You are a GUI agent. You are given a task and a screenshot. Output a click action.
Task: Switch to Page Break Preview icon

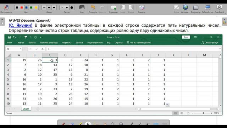(x=188, y=113)
